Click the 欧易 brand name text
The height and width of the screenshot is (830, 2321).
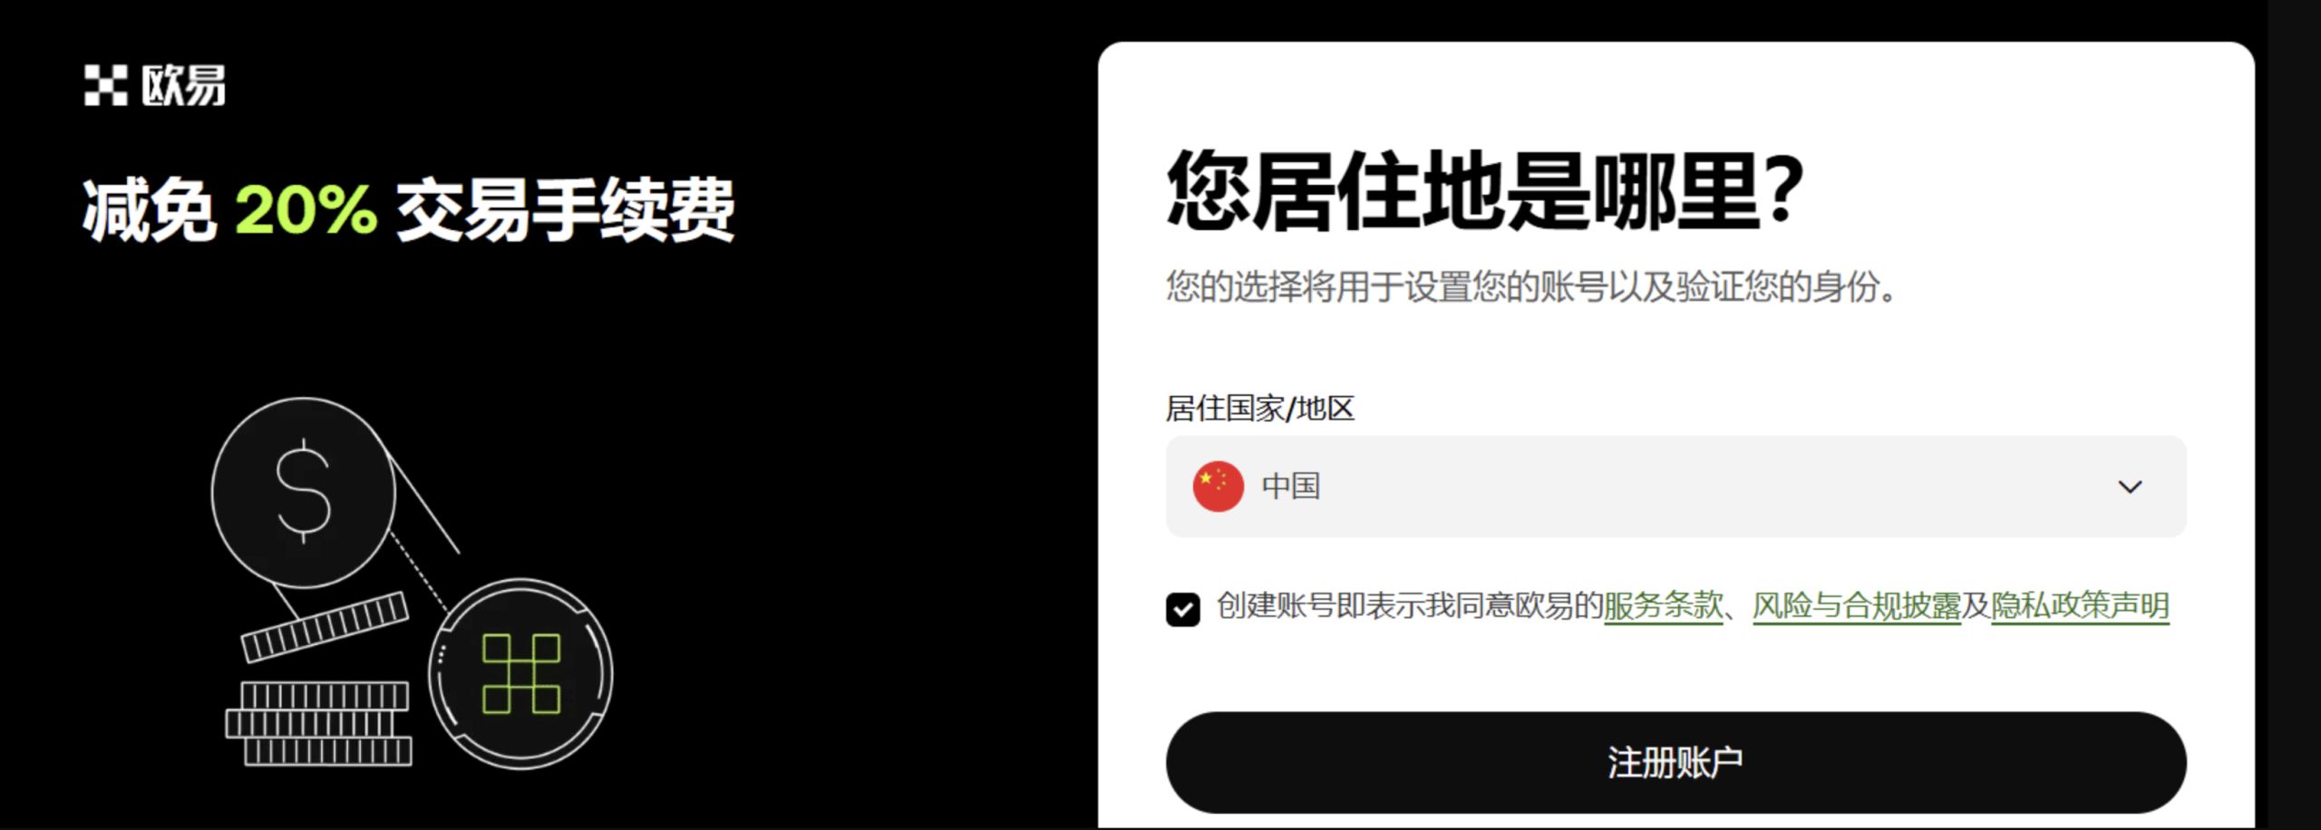pos(183,85)
